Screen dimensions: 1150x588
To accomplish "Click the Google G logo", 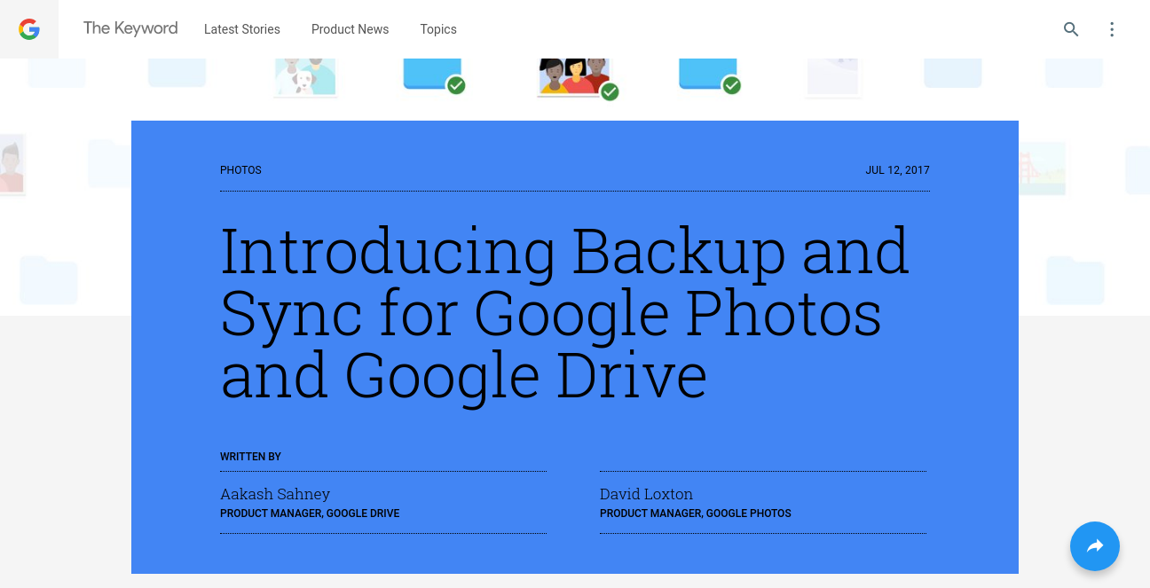I will [29, 29].
